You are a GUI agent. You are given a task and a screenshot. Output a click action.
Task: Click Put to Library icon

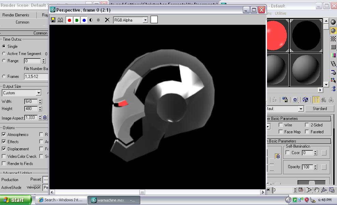[x=285, y=100]
